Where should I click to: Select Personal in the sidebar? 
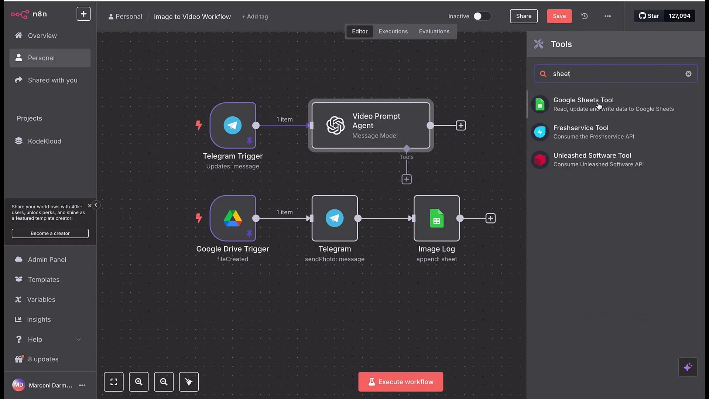pos(50,58)
